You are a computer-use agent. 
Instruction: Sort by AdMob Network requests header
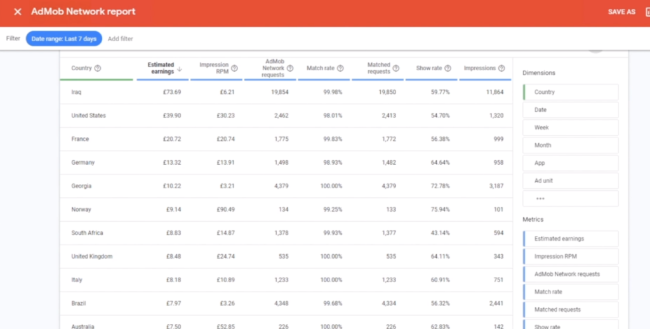tap(273, 68)
